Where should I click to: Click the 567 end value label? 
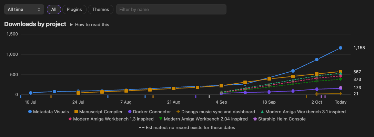point(357,72)
